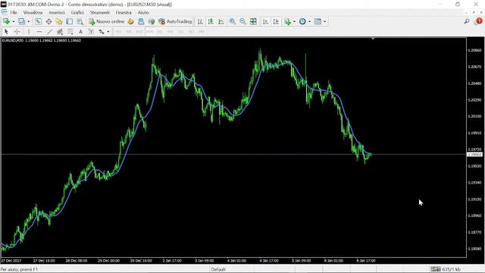Image resolution: width=485 pixels, height=273 pixels.
Task: Open the Profiles icon
Action: (21, 21)
